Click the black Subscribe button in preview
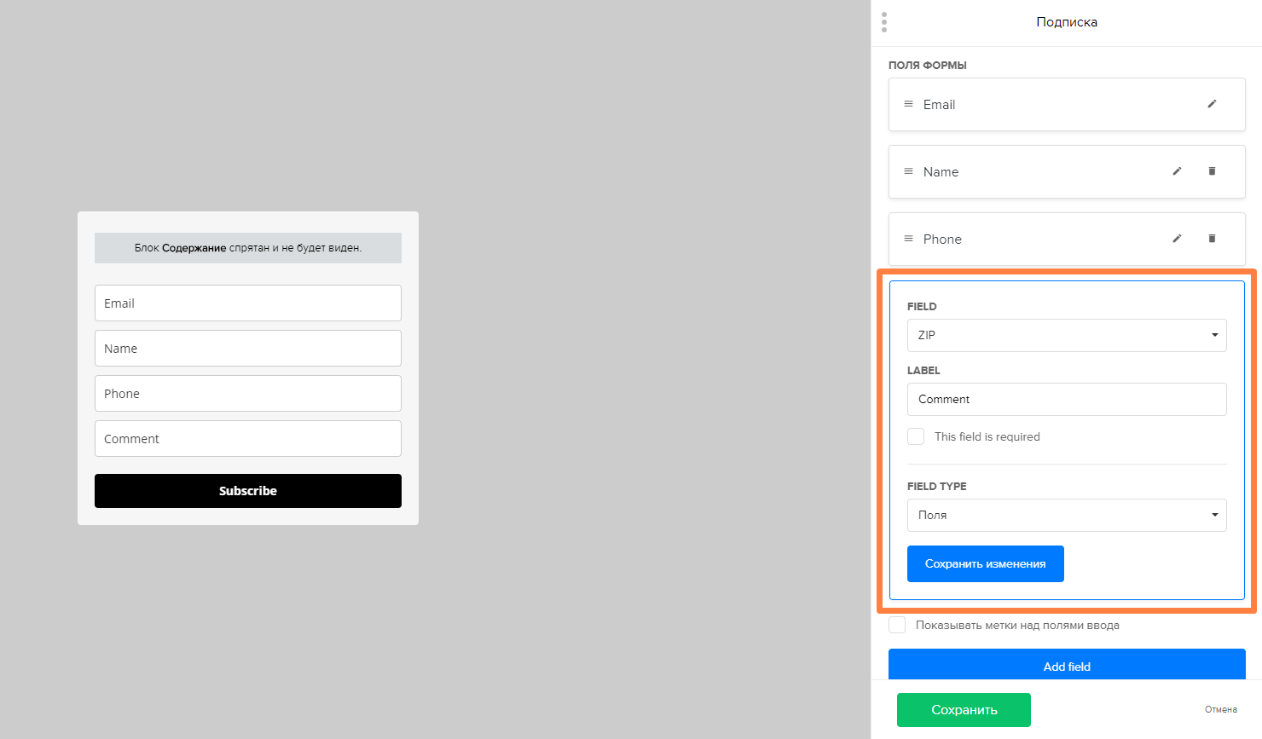The width and height of the screenshot is (1262, 739). pyautogui.click(x=248, y=491)
